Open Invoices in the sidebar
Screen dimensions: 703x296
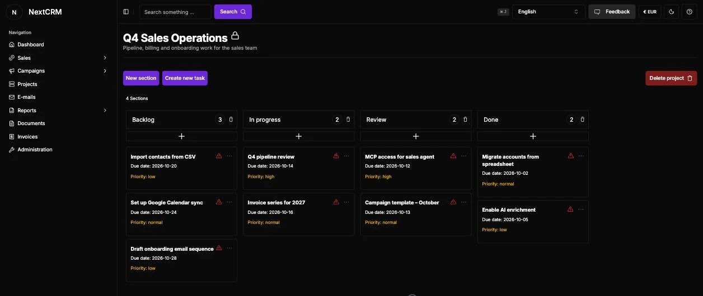pos(58,137)
